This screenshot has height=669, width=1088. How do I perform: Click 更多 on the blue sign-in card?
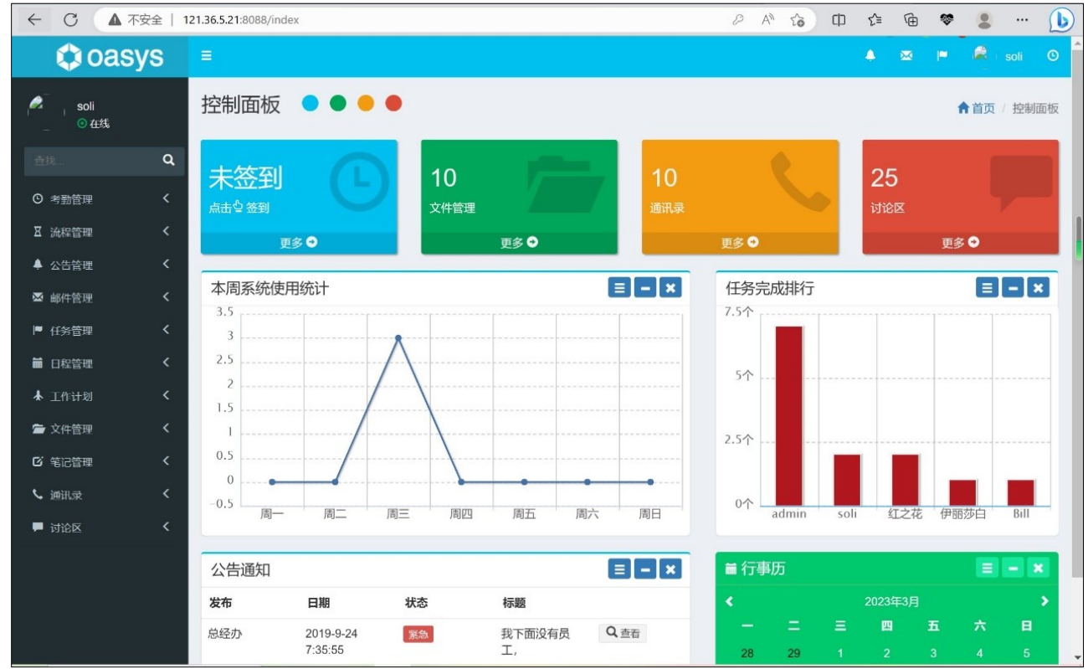tap(299, 243)
